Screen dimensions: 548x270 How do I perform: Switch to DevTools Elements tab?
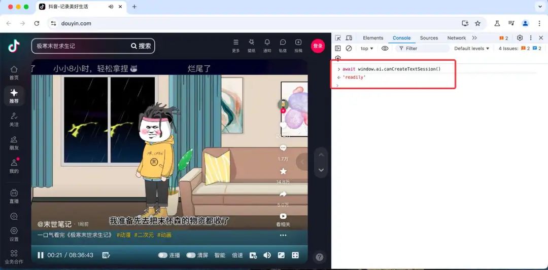(373, 38)
